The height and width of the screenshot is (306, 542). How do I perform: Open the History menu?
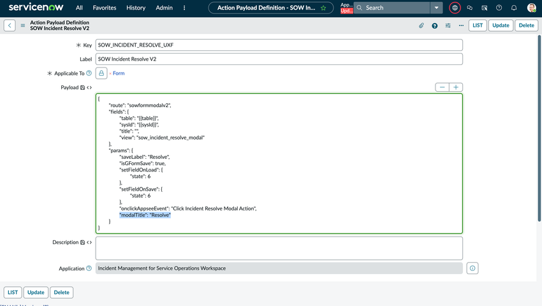(x=136, y=8)
